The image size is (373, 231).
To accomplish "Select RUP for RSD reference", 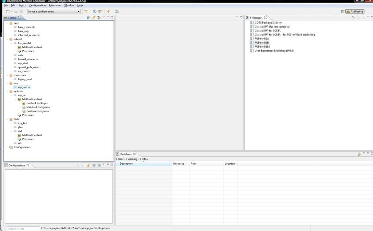I will pyautogui.click(x=262, y=43).
